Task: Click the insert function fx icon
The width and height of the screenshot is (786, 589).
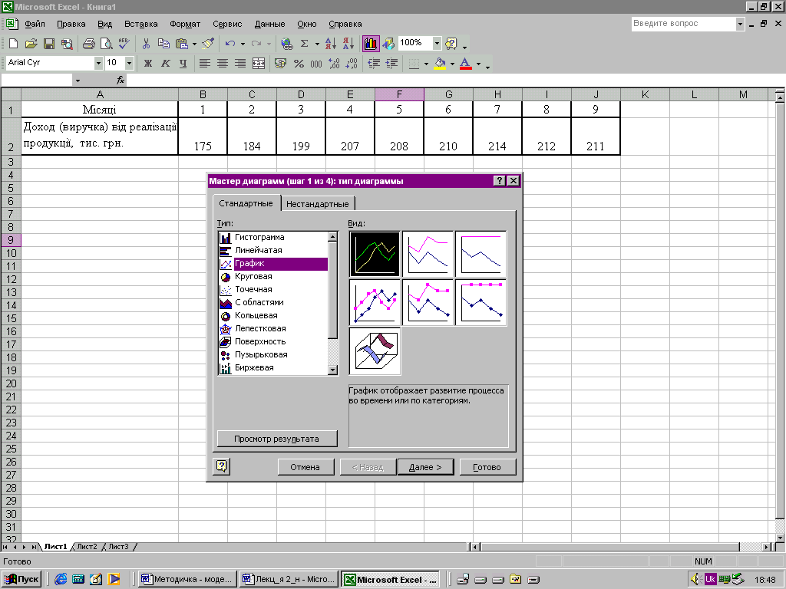Action: tap(121, 80)
